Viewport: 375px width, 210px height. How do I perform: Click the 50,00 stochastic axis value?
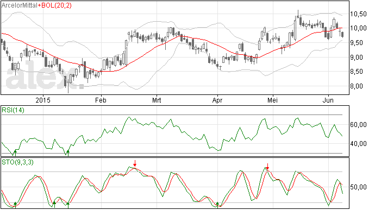tap(358, 187)
